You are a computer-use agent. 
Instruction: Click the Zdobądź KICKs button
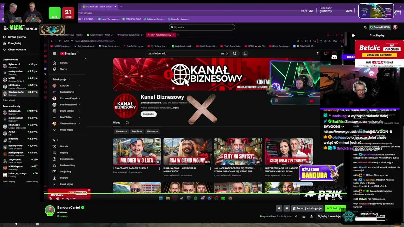coord(380,27)
